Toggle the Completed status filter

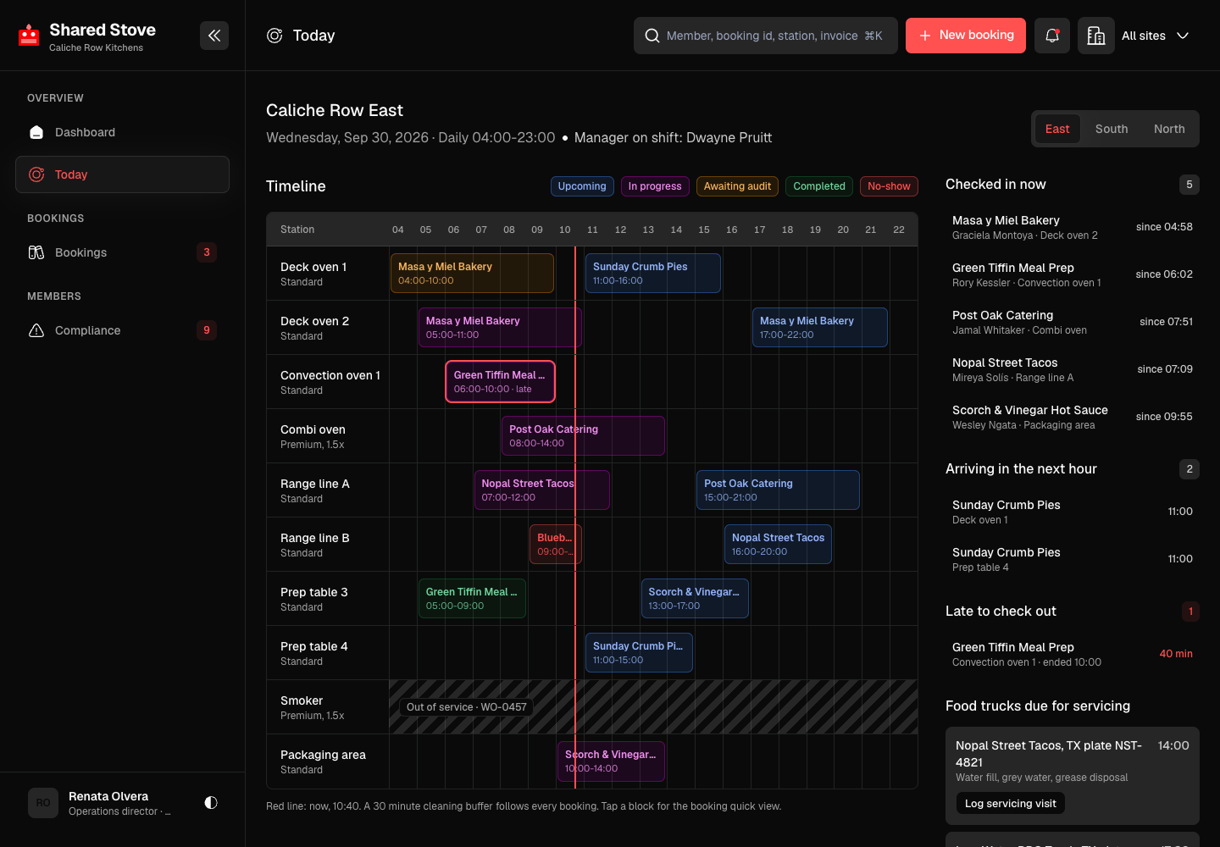[819, 186]
